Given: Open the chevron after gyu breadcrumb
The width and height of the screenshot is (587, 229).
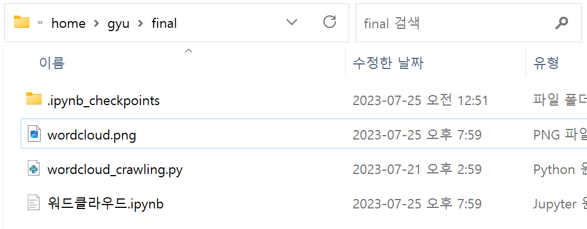Looking at the screenshot, I should 140,23.
